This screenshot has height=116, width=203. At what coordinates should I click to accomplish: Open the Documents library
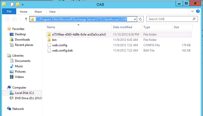(x=23, y=61)
